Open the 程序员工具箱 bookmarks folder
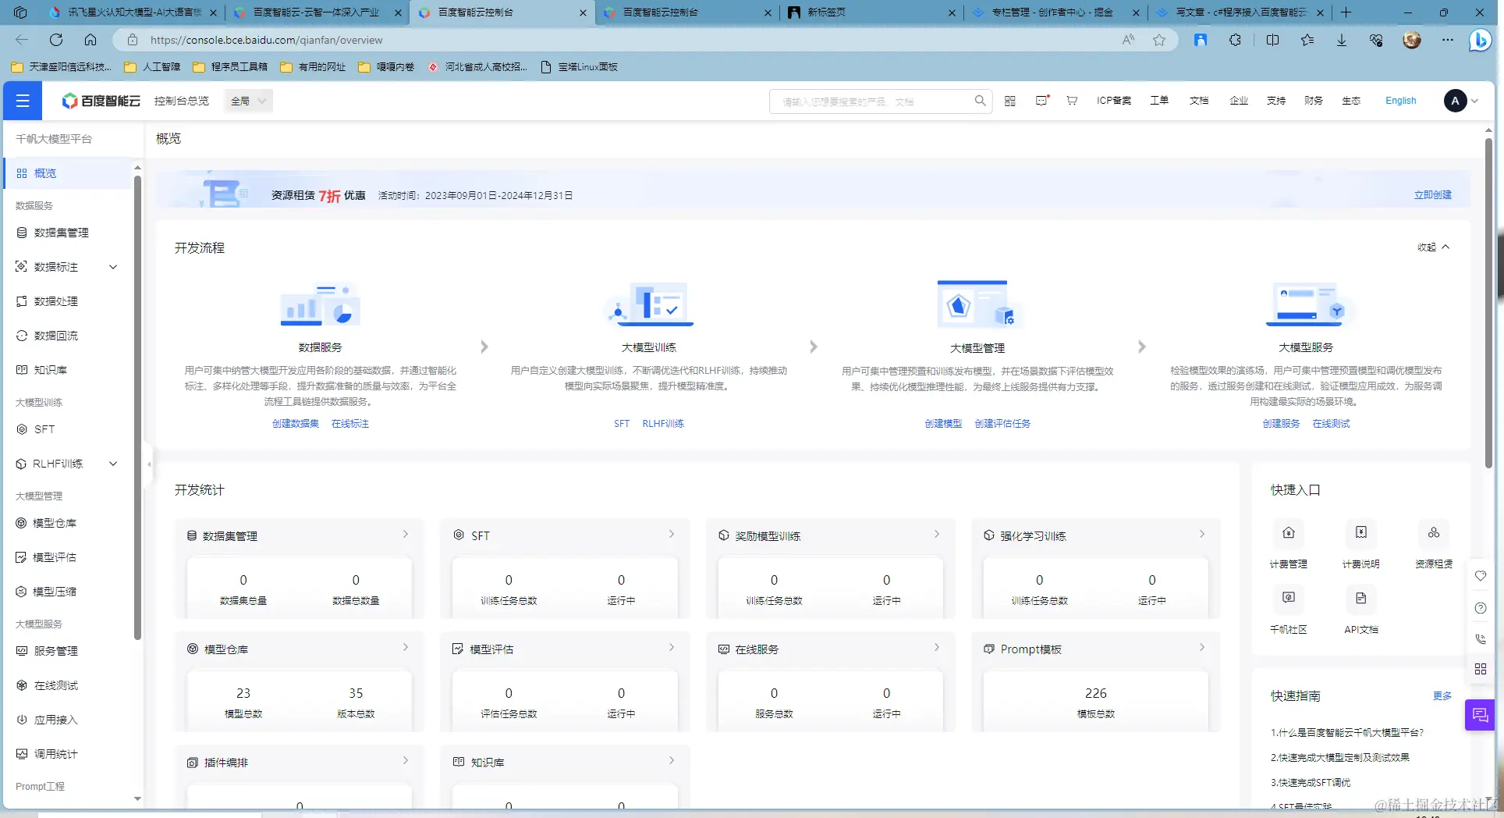The height and width of the screenshot is (818, 1504). (231, 67)
